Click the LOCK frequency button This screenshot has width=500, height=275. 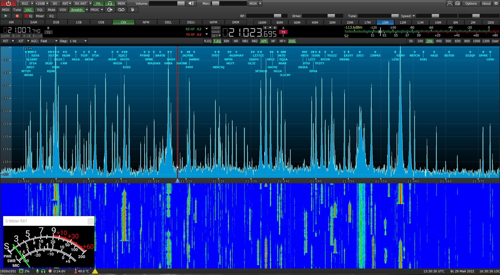coord(216,28)
